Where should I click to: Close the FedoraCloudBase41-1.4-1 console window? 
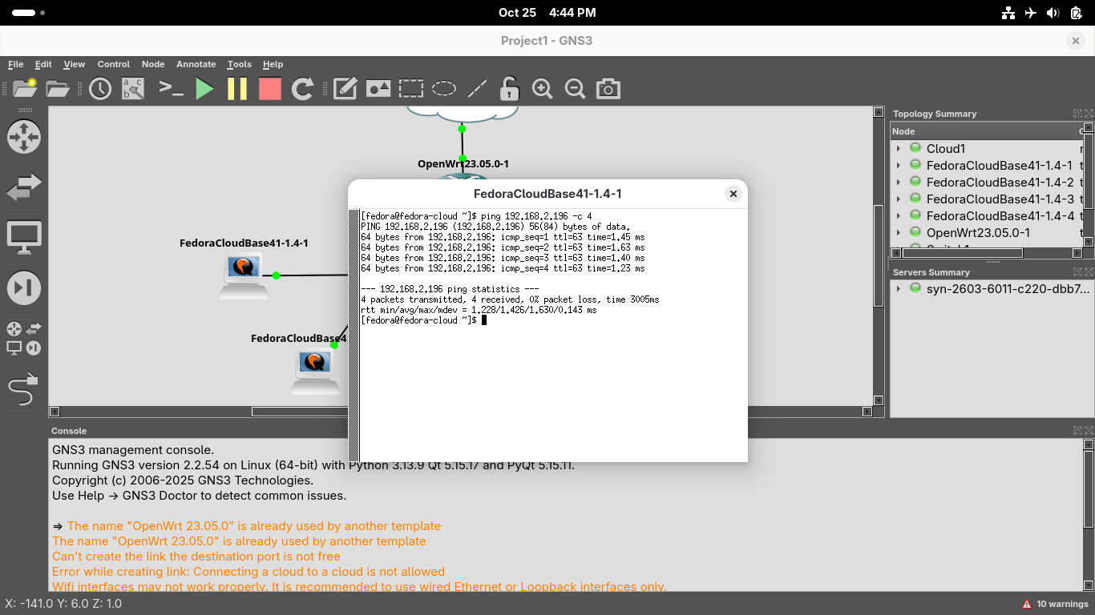click(733, 194)
